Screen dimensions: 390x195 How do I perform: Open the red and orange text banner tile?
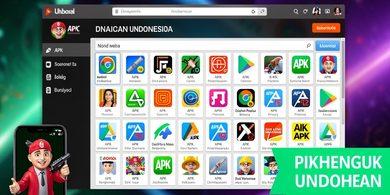273,136
